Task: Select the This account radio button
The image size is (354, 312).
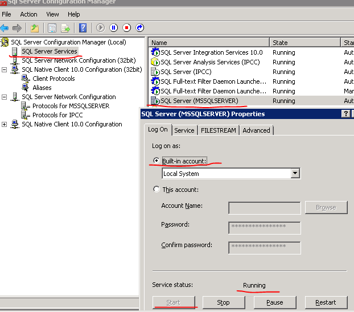Action: click(157, 189)
